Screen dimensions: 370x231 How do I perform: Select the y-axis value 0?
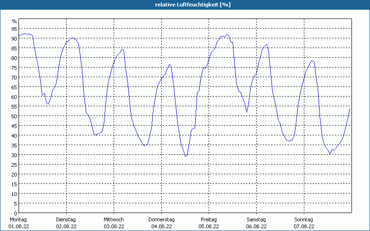[x=16, y=213]
